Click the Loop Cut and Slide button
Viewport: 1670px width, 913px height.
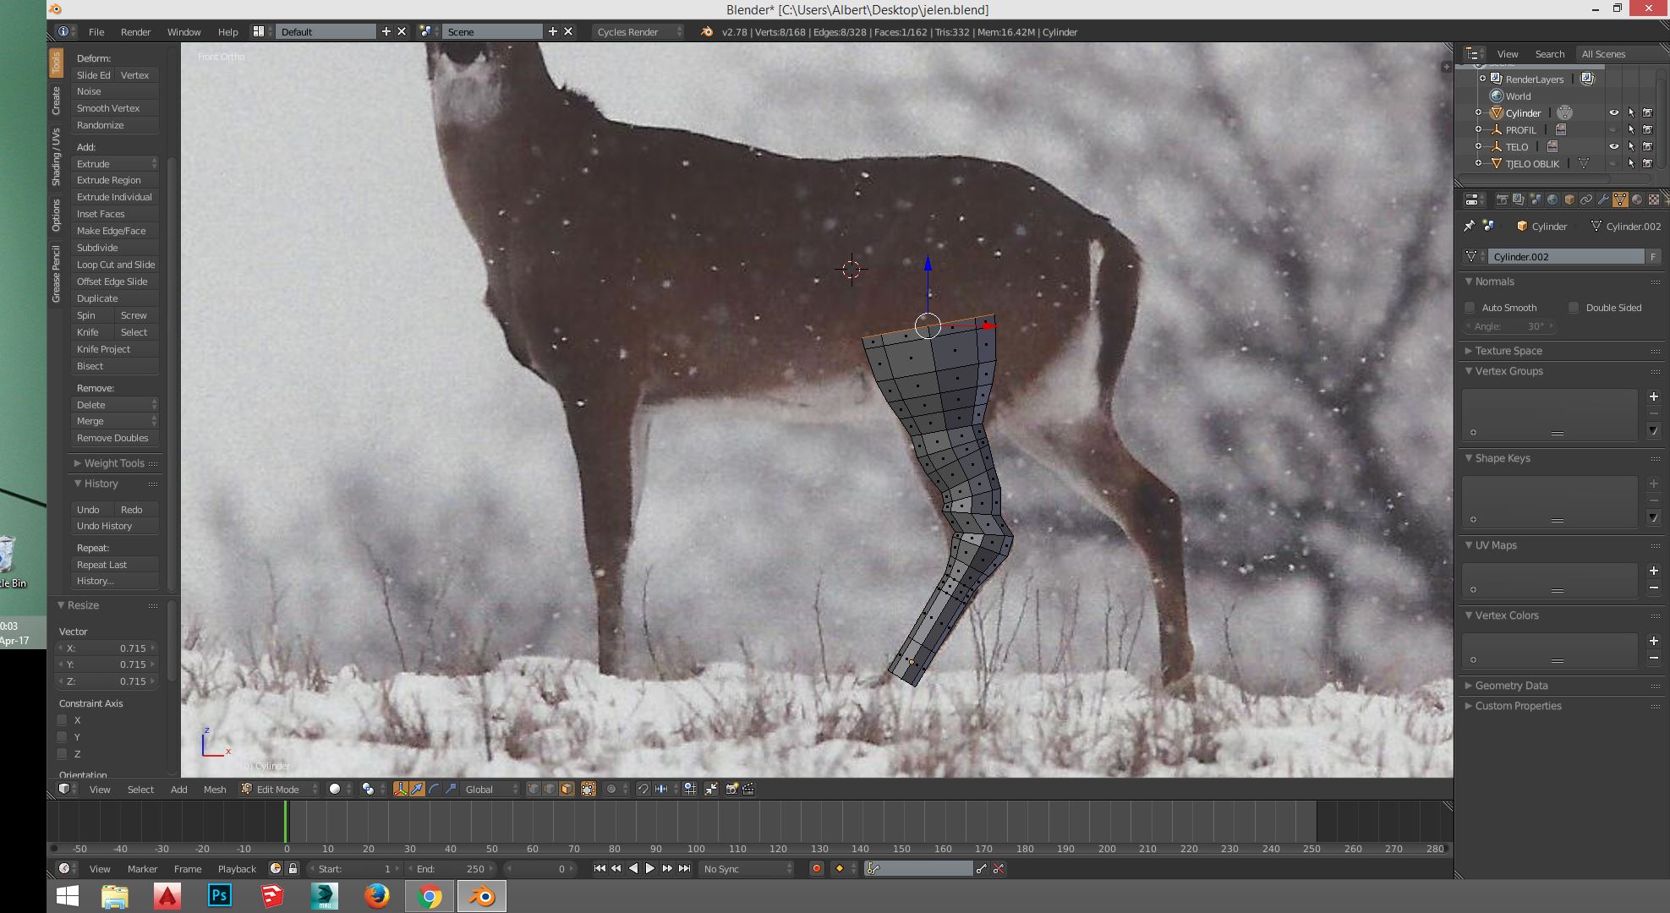pyautogui.click(x=115, y=265)
